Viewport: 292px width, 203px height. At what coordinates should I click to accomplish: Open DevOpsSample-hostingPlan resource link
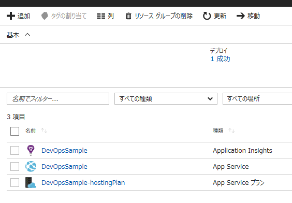click(83, 183)
